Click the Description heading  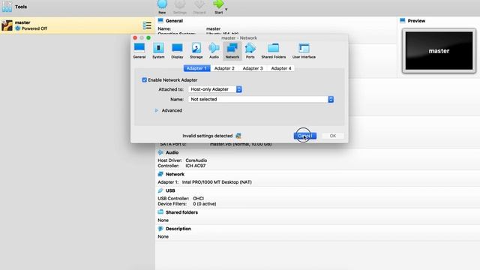click(x=178, y=229)
